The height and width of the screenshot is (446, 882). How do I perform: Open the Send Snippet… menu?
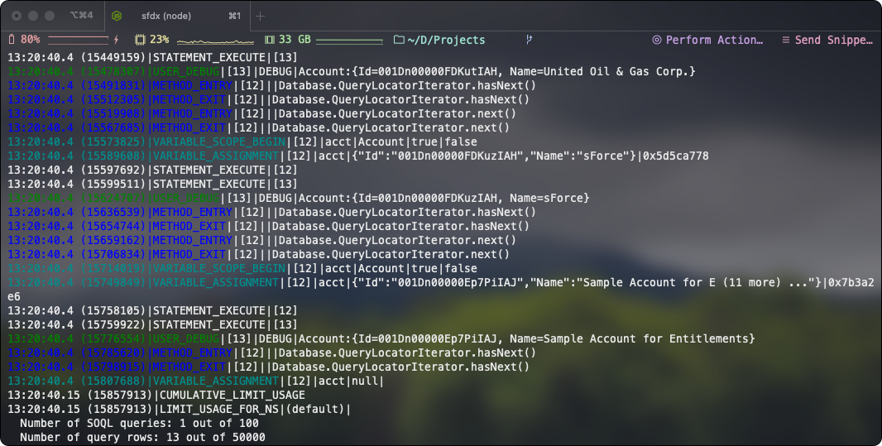click(832, 40)
